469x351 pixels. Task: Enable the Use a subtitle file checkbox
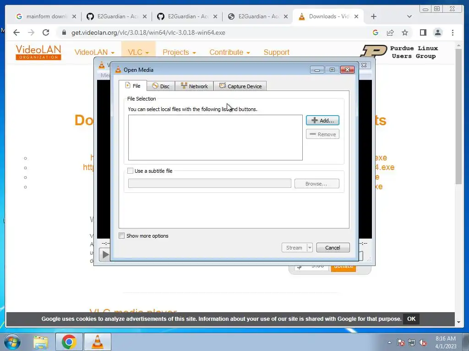coord(130,171)
